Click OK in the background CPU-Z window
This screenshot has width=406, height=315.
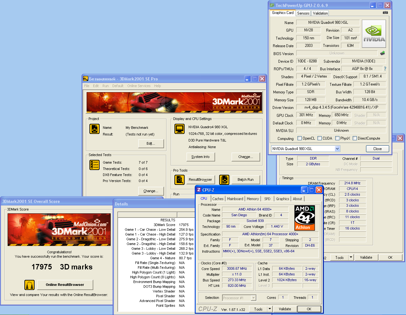390,257
